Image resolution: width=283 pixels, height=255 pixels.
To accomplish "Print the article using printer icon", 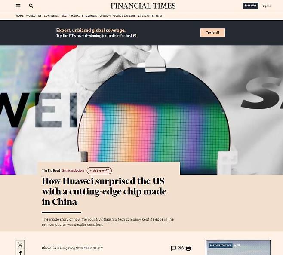I will [x=188, y=248].
